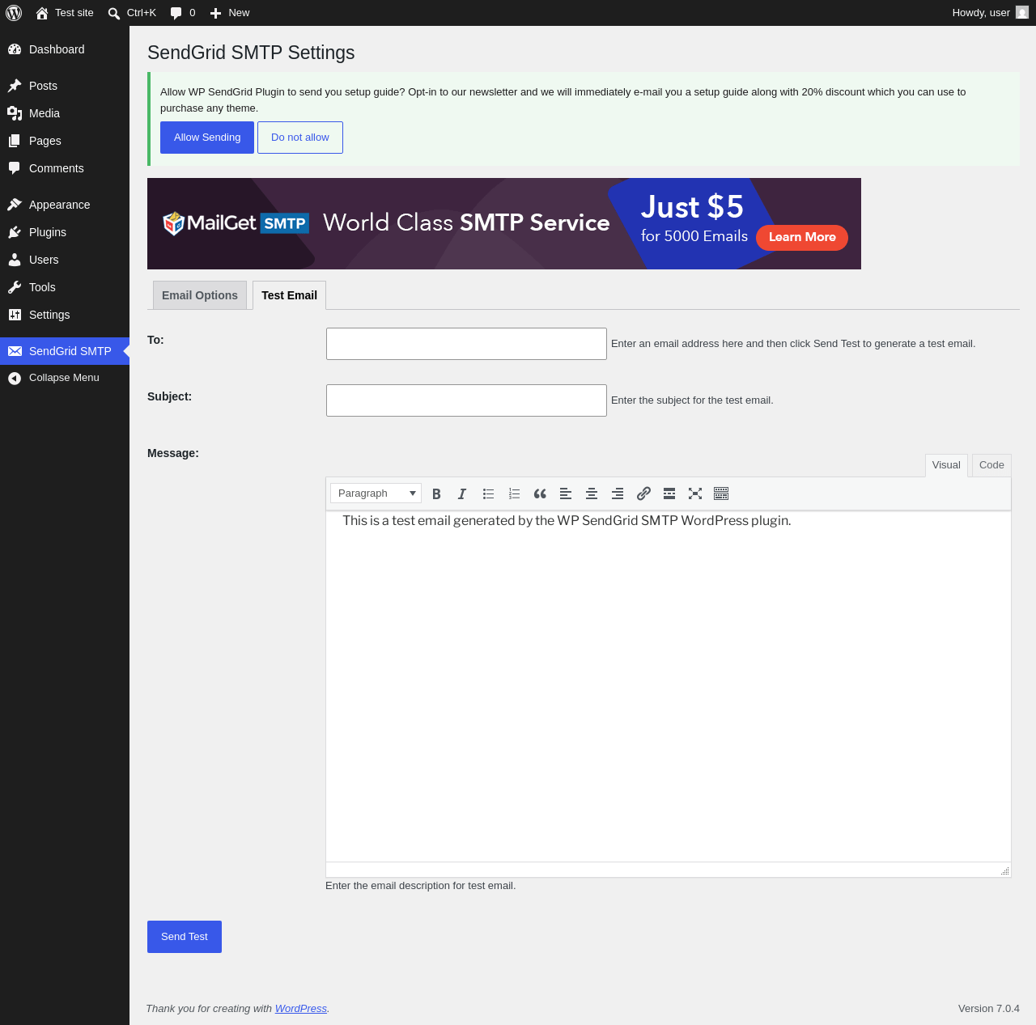Click the Allow Sending button

207,138
